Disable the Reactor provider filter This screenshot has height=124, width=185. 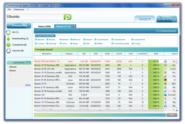point(84,39)
